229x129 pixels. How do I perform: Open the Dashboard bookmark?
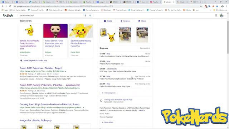pos(106,10)
